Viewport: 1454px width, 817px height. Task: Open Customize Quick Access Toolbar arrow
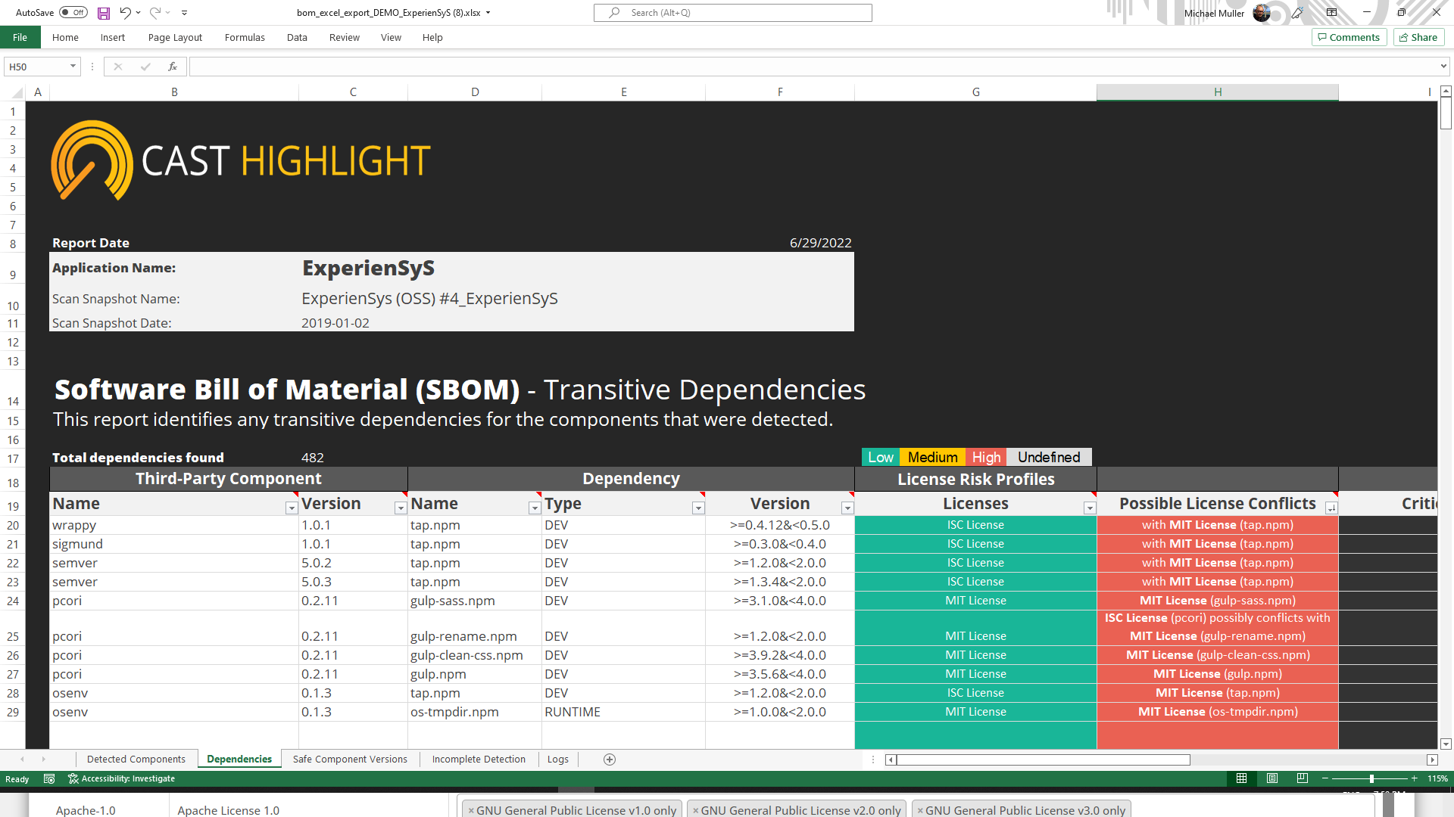(184, 13)
